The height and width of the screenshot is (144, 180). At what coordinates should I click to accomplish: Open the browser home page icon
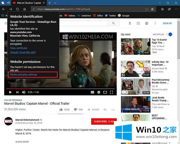[x=24, y=9]
